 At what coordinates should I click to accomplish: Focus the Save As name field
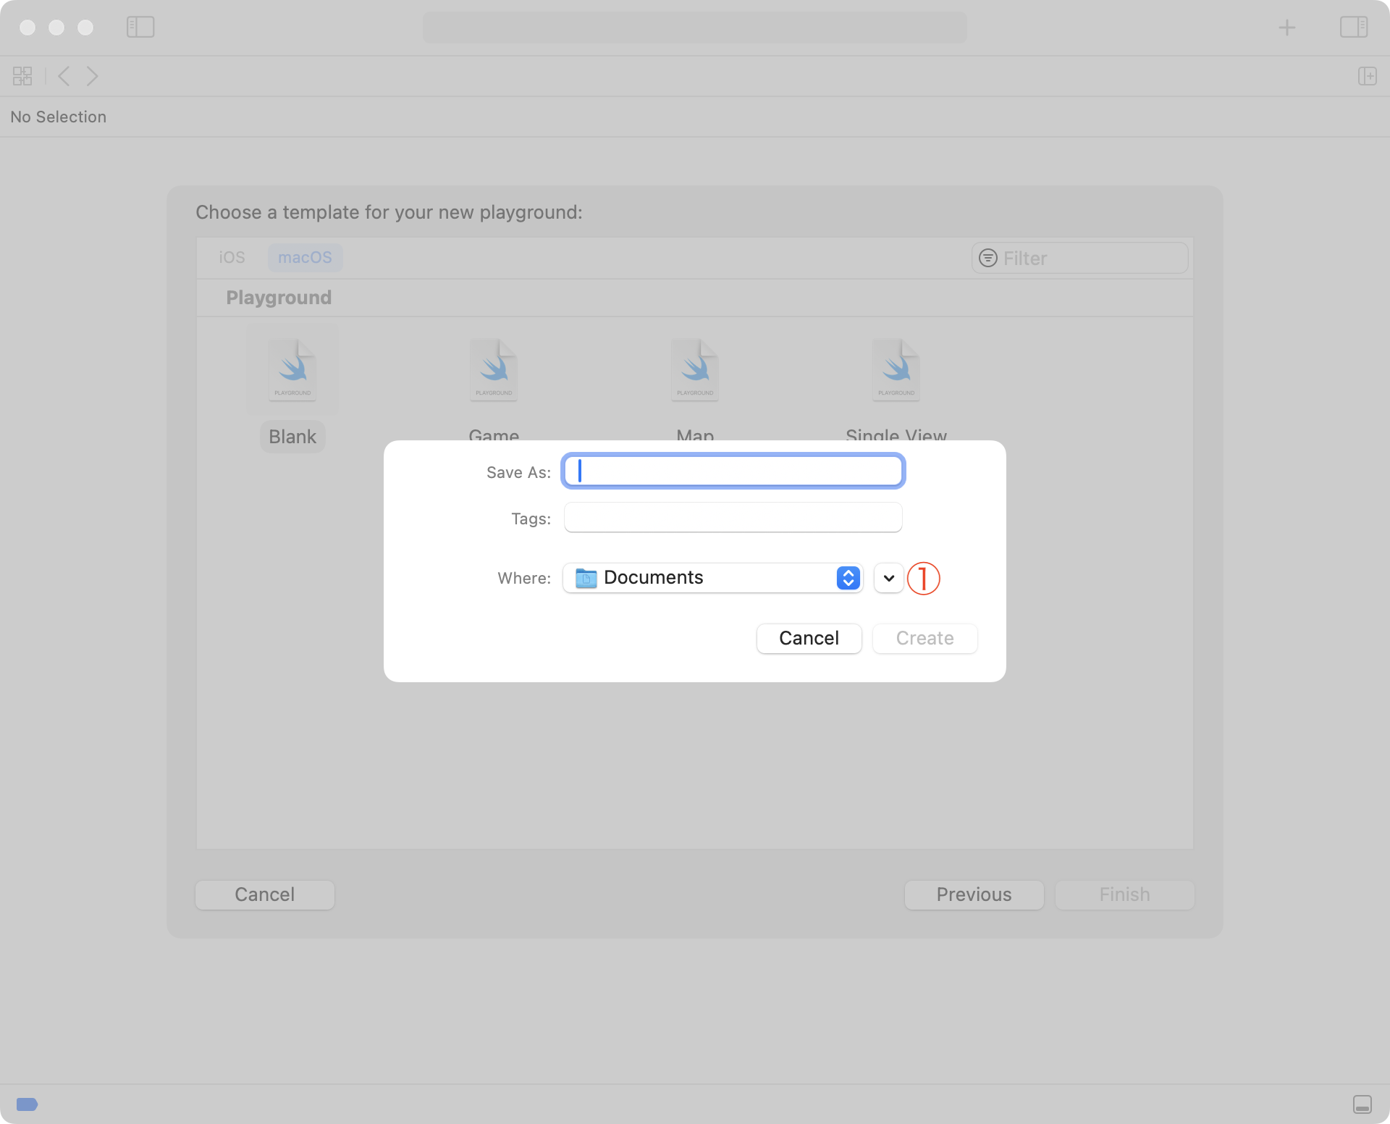point(733,471)
